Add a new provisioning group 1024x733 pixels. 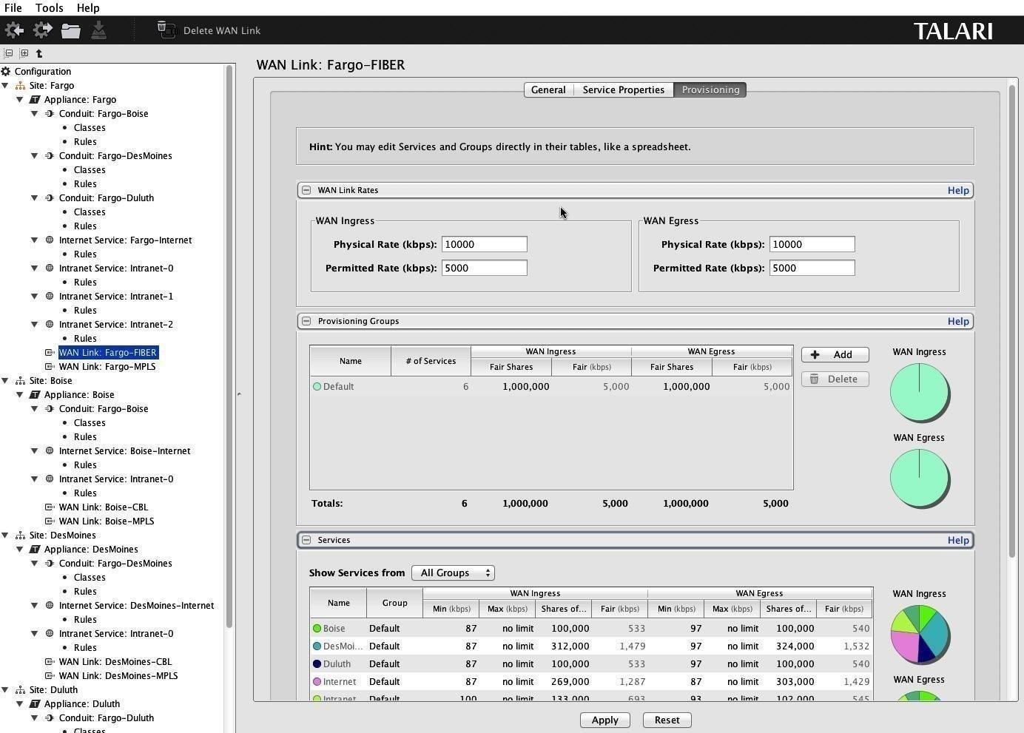(x=835, y=355)
